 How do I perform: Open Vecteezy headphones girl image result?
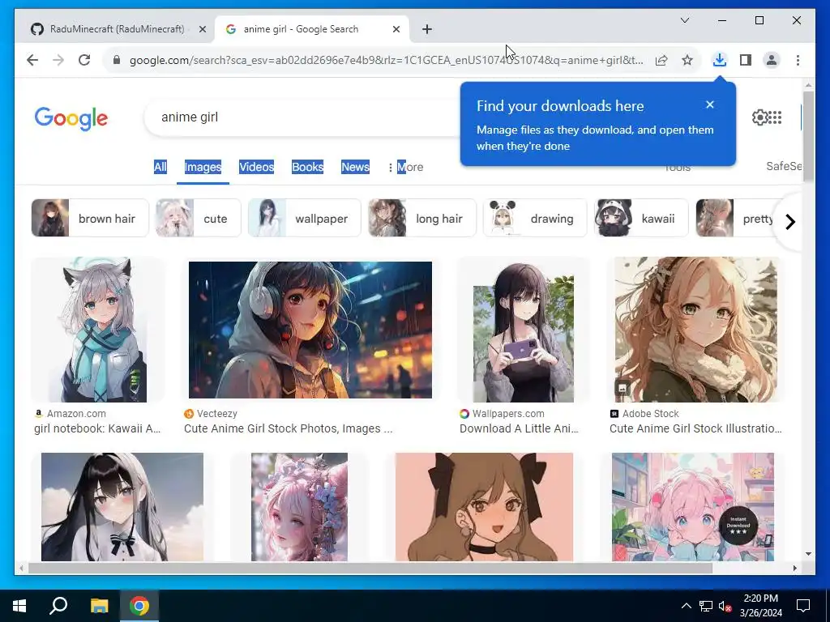coord(310,330)
